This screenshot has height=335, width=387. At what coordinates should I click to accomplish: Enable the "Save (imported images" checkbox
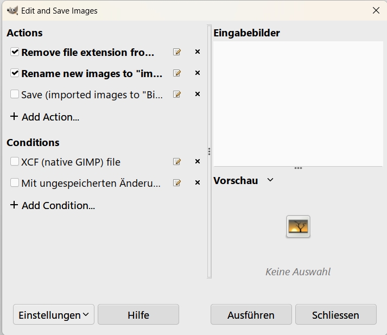15,94
